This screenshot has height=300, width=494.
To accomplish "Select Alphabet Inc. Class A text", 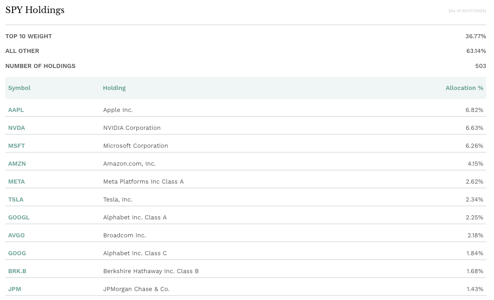I will coord(135,217).
